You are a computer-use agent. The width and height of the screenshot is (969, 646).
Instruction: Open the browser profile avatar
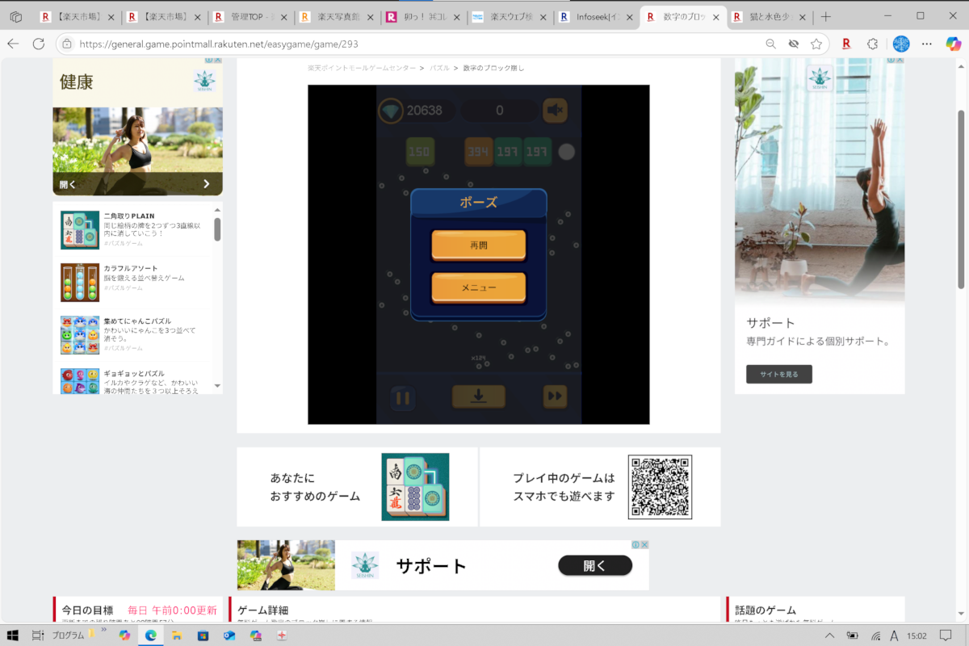[x=901, y=44]
